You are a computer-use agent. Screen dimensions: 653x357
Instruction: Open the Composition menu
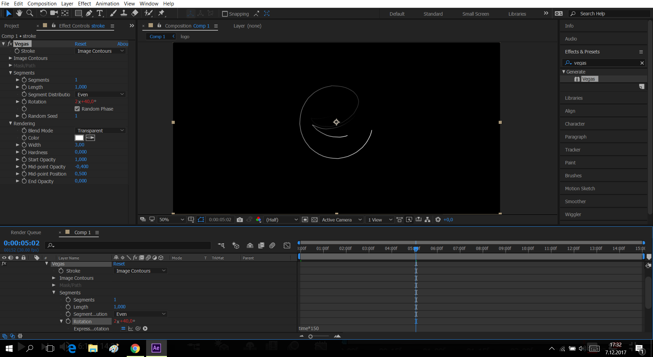tap(42, 4)
